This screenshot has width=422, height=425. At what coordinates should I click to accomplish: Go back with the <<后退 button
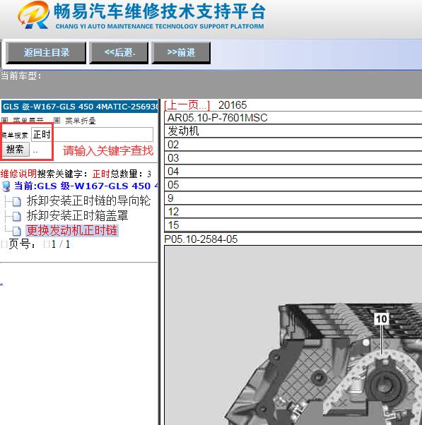coord(119,52)
